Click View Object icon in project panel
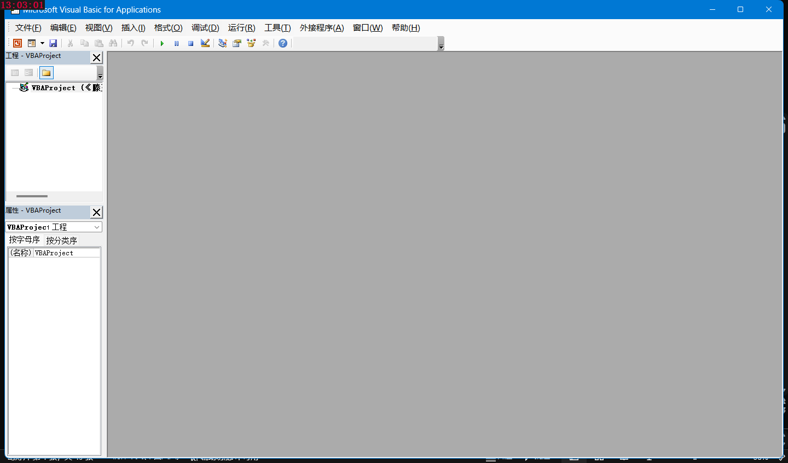This screenshot has height=463, width=788. (29, 73)
